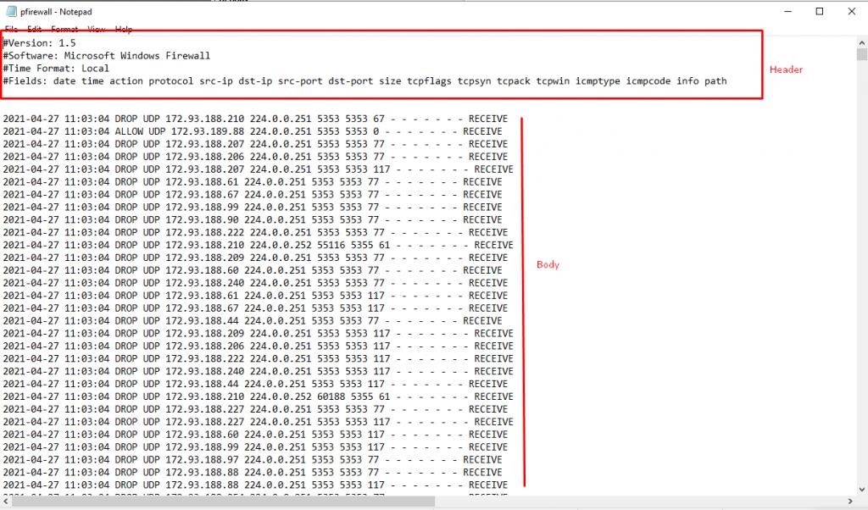868x510 pixels.
Task: Click the 172.93.188.61 line with size 77
Action: point(253,182)
